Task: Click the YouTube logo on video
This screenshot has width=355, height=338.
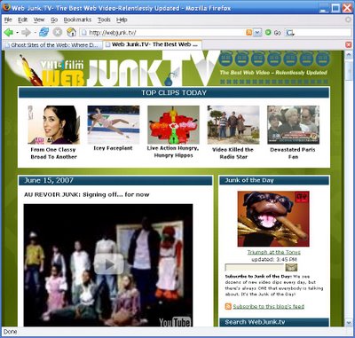Action: pyautogui.click(x=175, y=322)
